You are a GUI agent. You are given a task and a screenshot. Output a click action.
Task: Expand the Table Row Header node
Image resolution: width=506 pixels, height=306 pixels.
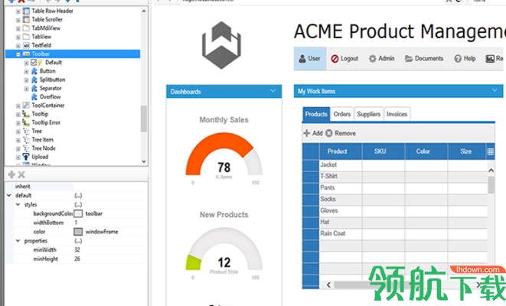pos(18,11)
